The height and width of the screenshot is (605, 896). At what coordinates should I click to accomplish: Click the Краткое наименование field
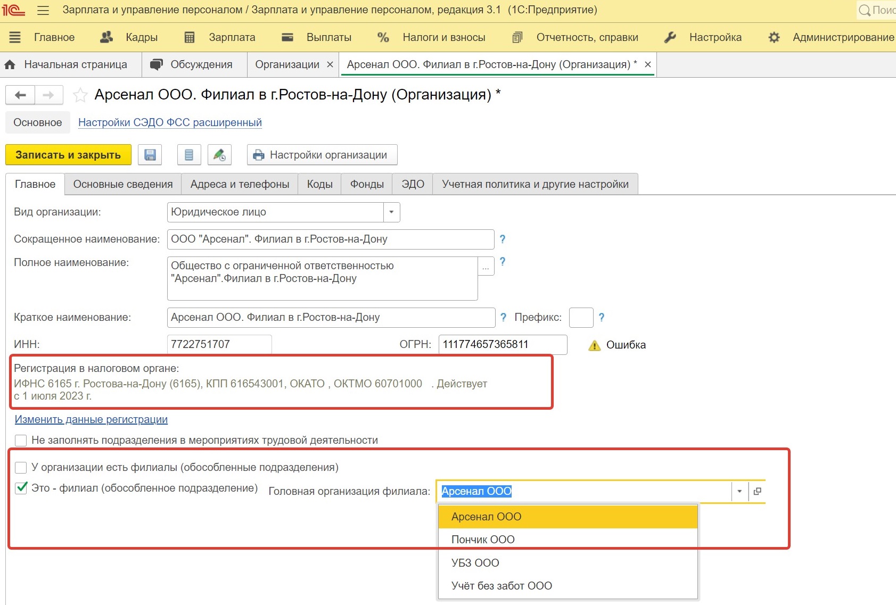331,317
